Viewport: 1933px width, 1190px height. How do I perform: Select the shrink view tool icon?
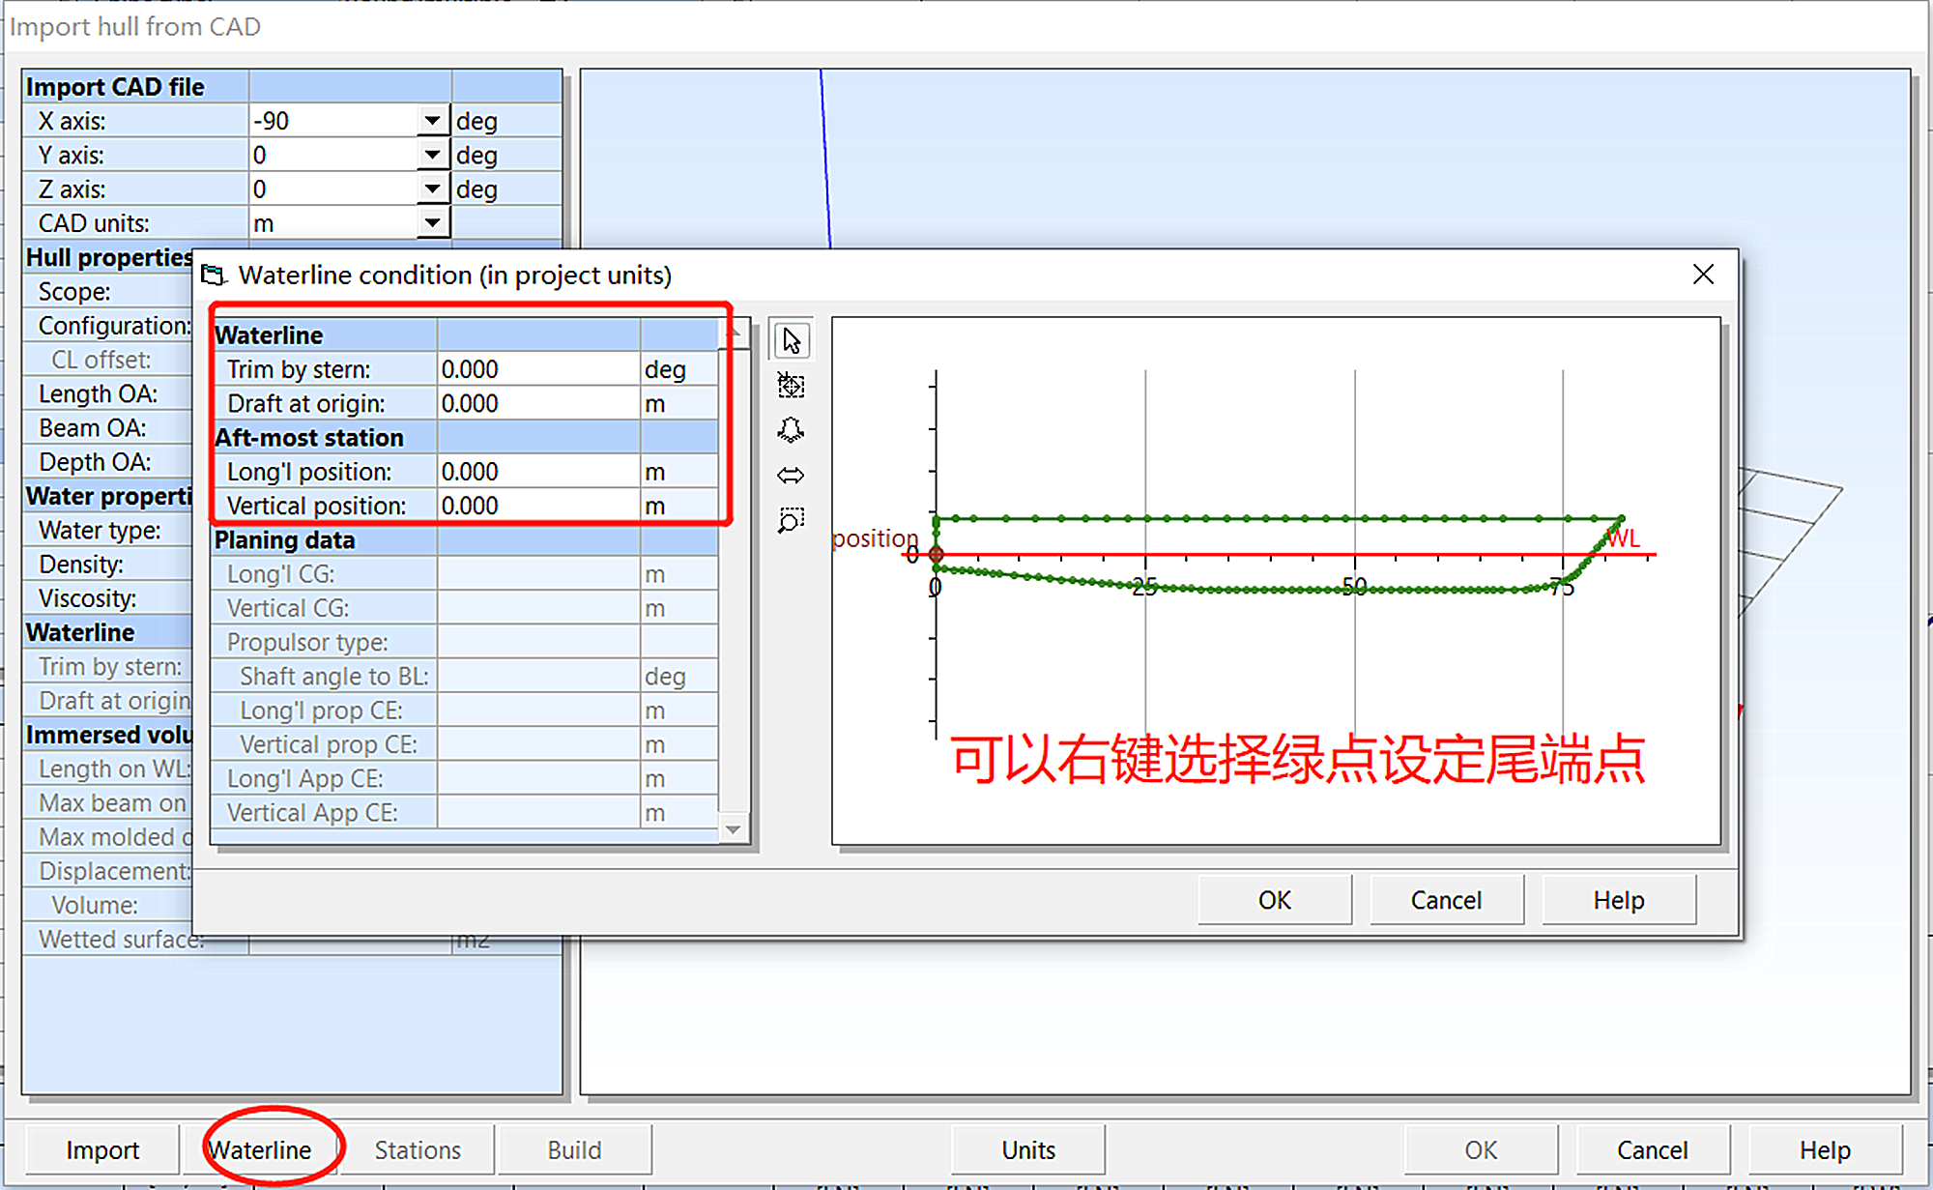point(790,430)
